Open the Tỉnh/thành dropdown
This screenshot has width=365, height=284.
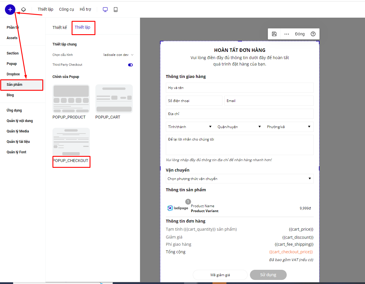[190, 127]
